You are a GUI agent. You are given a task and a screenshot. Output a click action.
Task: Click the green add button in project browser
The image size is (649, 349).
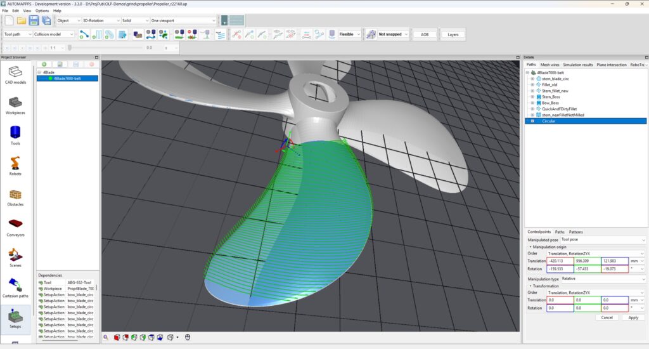tap(44, 64)
